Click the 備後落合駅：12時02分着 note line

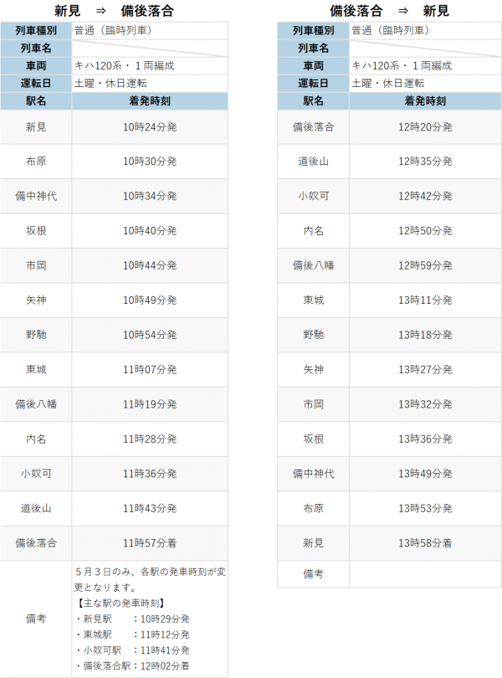[133, 666]
